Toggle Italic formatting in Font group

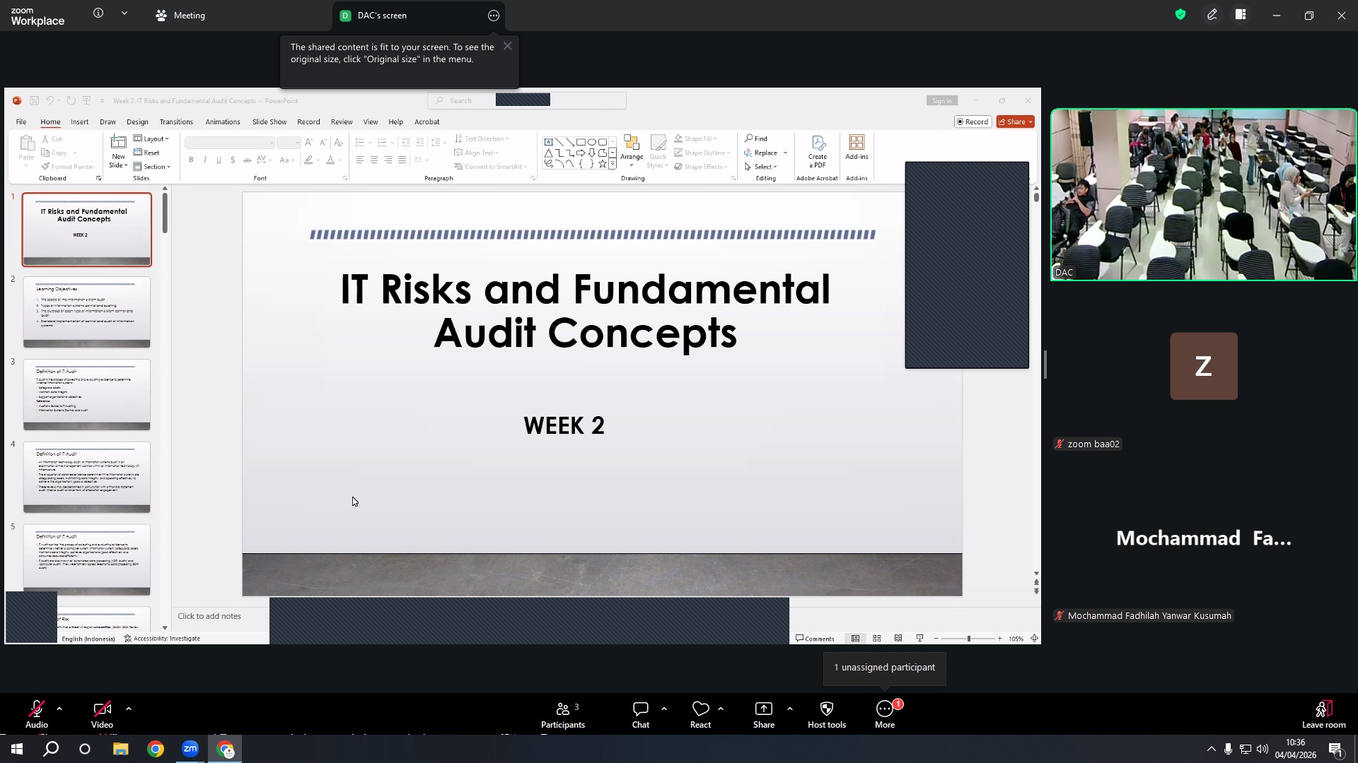(x=205, y=160)
